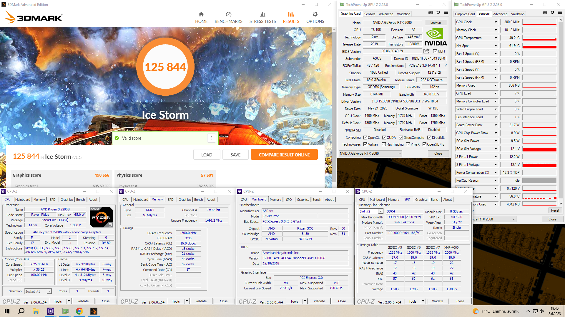Image resolution: width=565 pixels, height=317 pixels.
Task: Open 3DMark STRESS TESTS section
Action: tap(262, 18)
